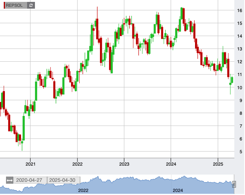Click the price label 5 on the axis
The image size is (245, 195).
click(241, 152)
